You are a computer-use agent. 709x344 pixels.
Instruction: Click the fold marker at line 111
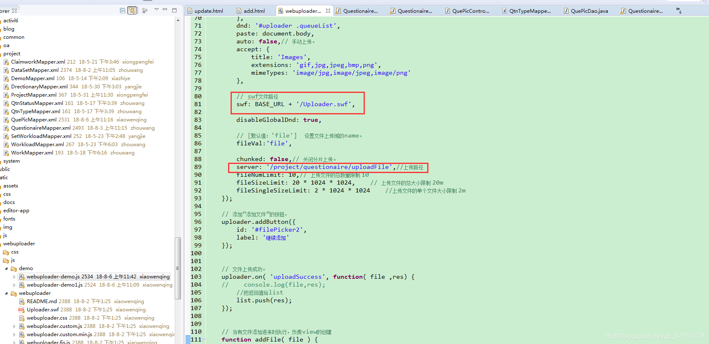pyautogui.click(x=204, y=339)
